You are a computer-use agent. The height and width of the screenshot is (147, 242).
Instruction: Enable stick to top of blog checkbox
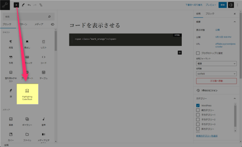click(198, 53)
